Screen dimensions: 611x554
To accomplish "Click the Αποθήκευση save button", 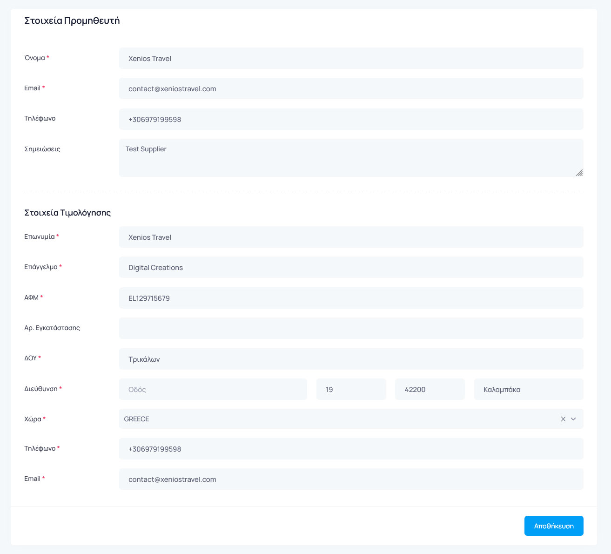I will [x=553, y=526].
